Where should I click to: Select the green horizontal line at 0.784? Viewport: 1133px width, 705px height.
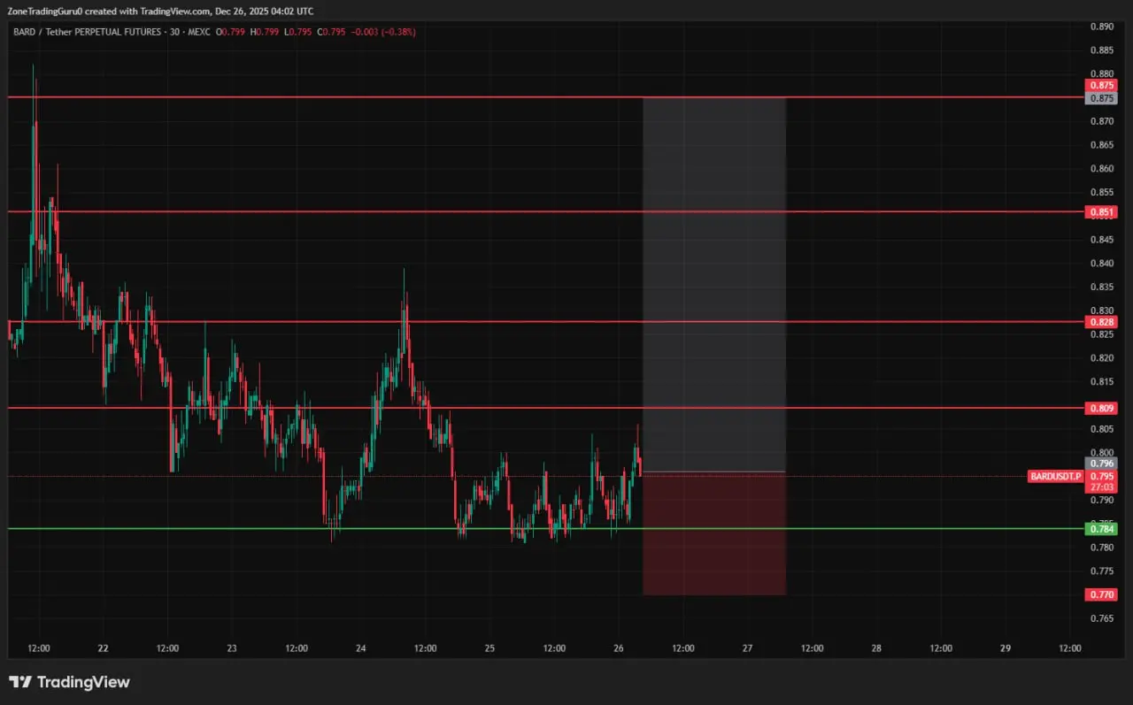546,529
